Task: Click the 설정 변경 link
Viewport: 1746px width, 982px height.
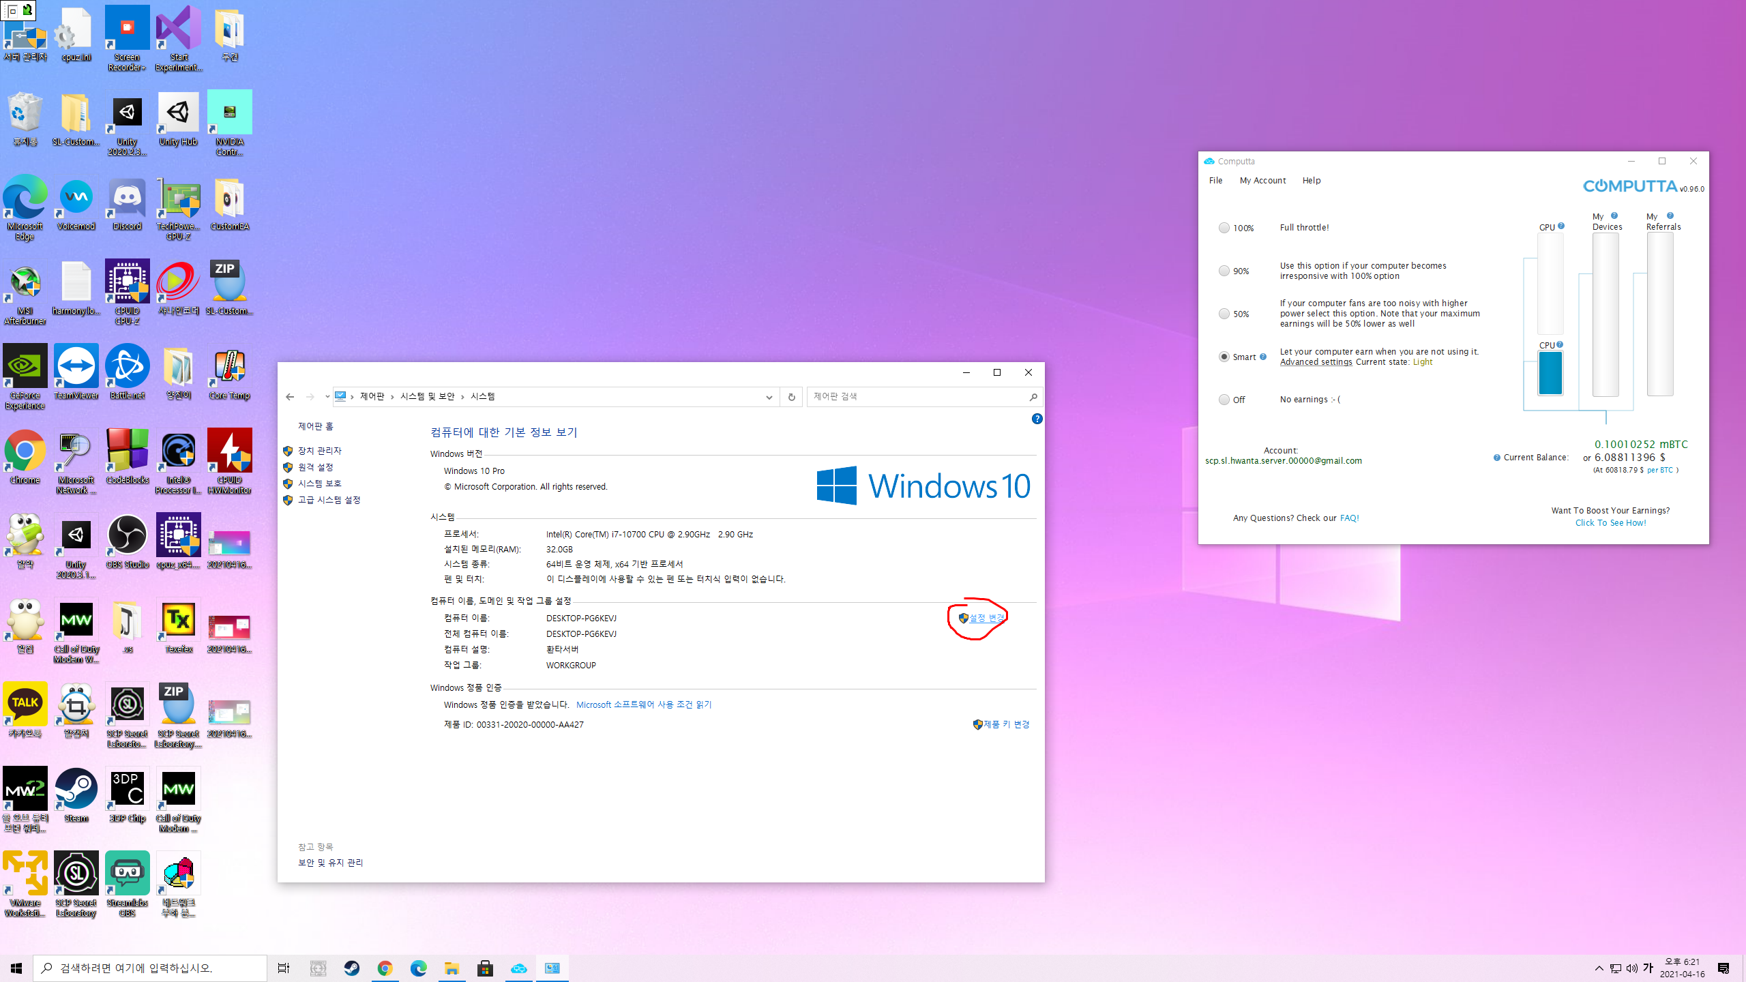Action: pos(986,618)
